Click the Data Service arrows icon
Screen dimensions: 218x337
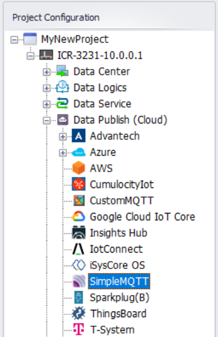tap(62, 104)
